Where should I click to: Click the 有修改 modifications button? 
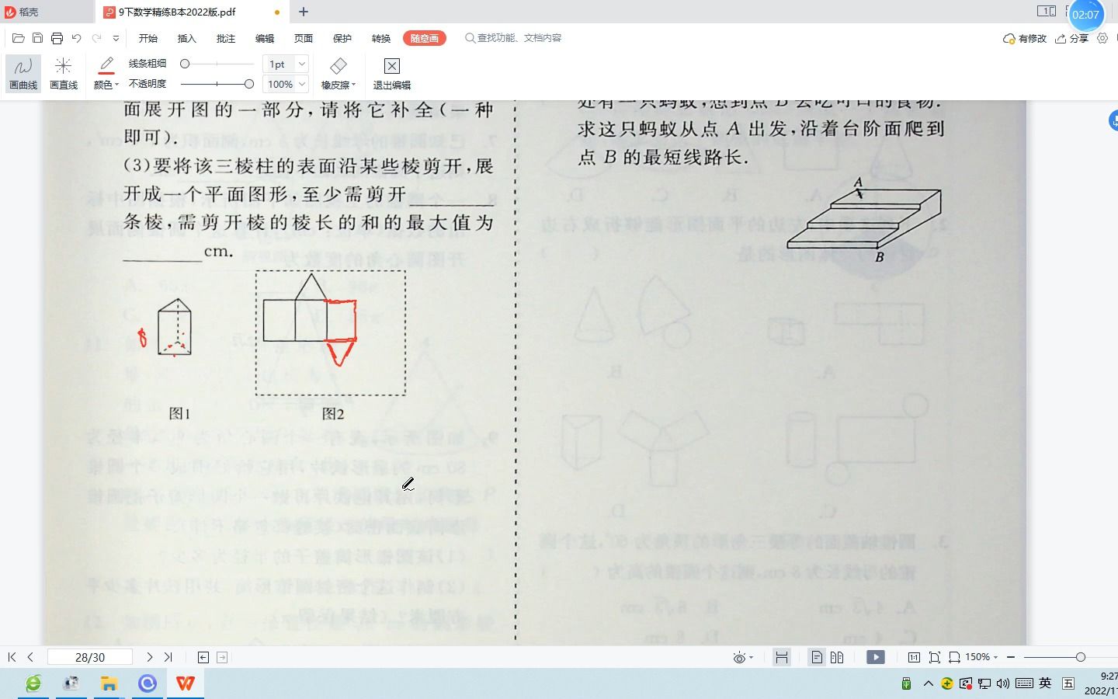click(x=1025, y=37)
